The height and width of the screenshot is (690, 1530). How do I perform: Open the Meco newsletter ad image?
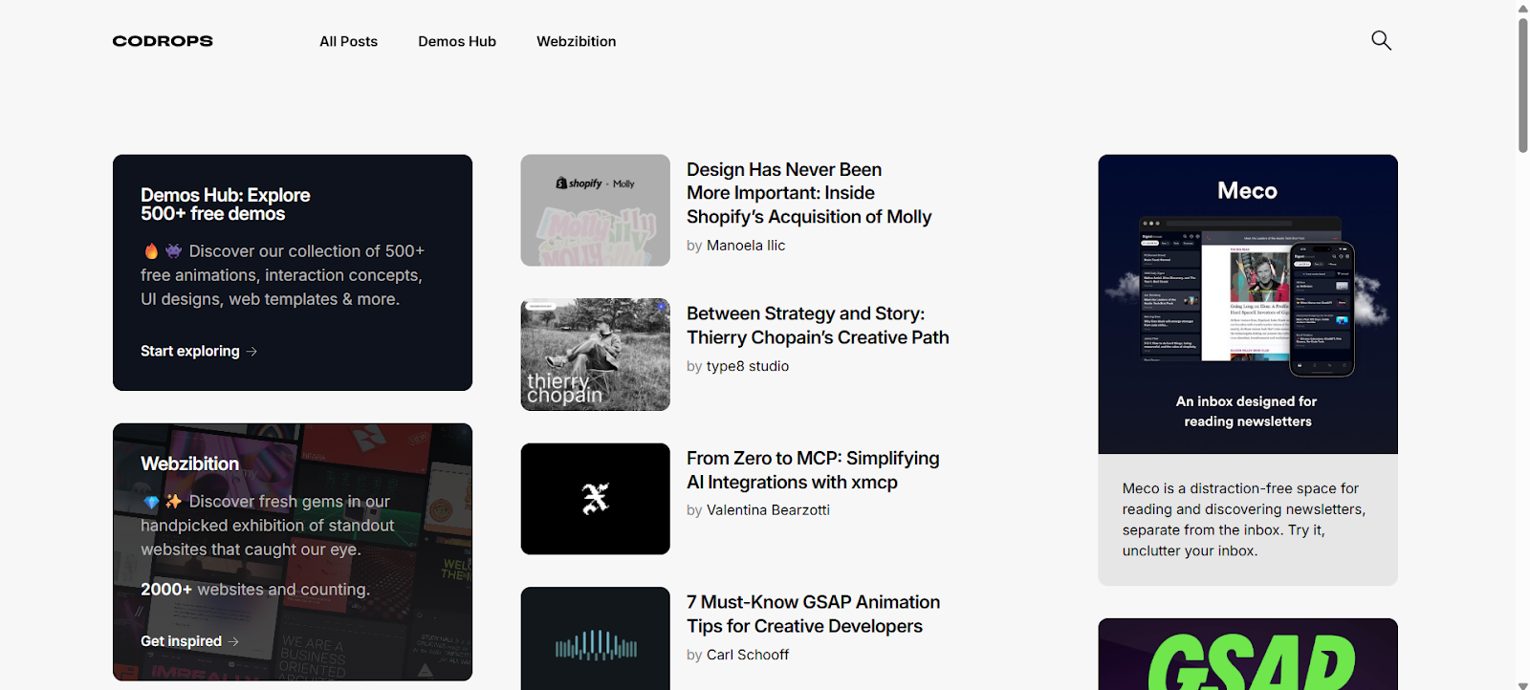pyautogui.click(x=1248, y=304)
